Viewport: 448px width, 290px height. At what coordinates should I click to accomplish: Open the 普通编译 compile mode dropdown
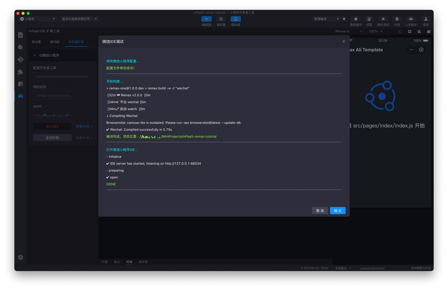click(x=326, y=19)
